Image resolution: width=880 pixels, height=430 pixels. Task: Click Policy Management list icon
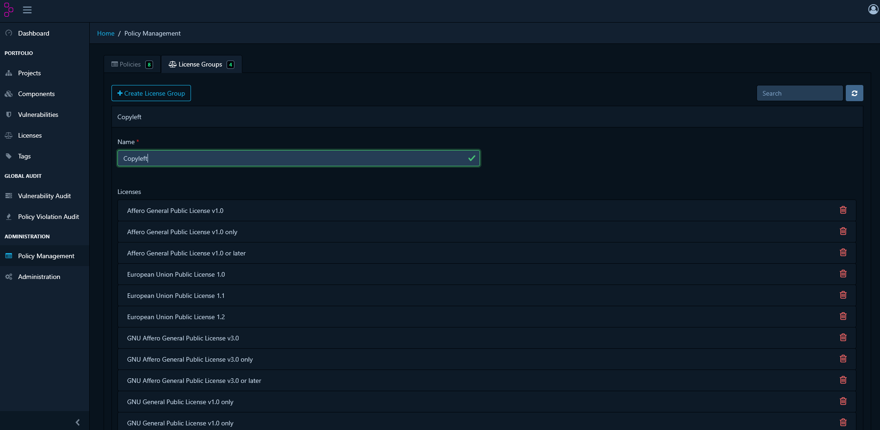9,256
